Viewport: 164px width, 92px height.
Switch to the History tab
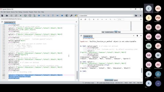coord(116,80)
